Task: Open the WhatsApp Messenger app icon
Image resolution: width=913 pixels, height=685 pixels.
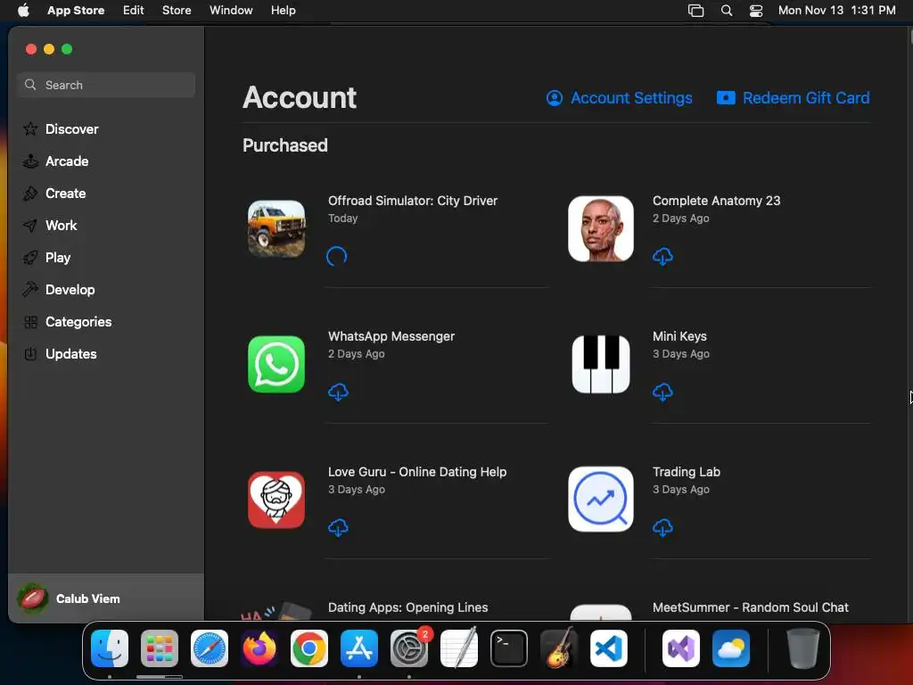Action: click(276, 364)
